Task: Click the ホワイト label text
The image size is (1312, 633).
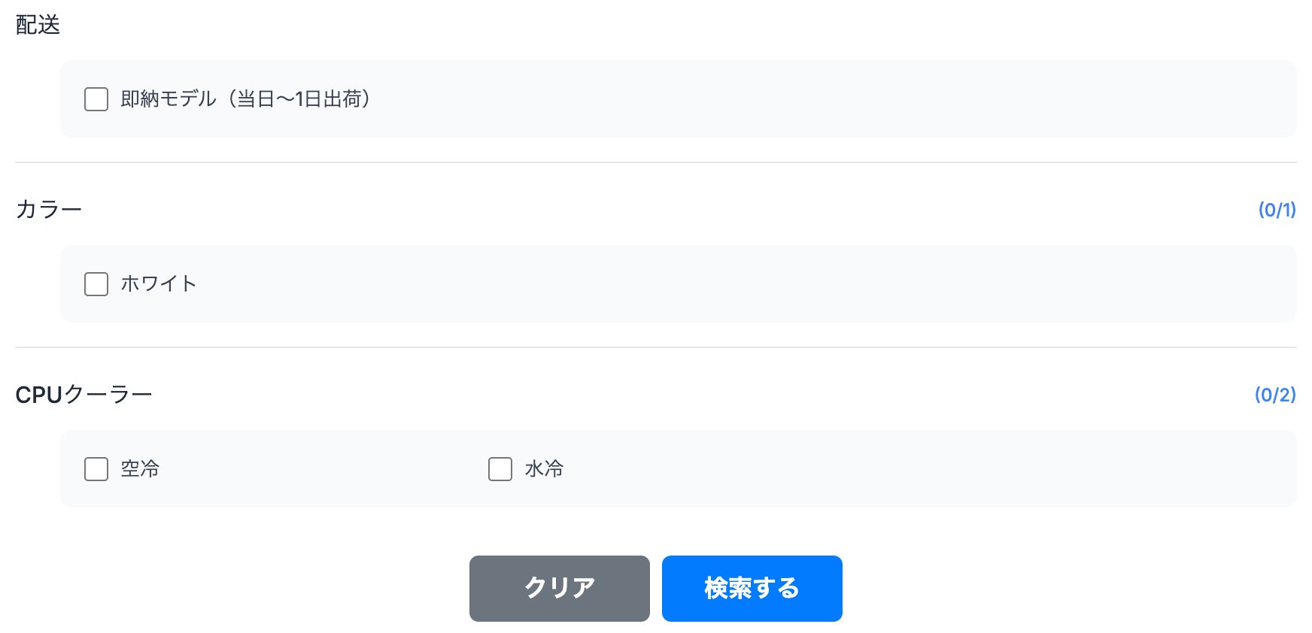Action: pos(159,284)
